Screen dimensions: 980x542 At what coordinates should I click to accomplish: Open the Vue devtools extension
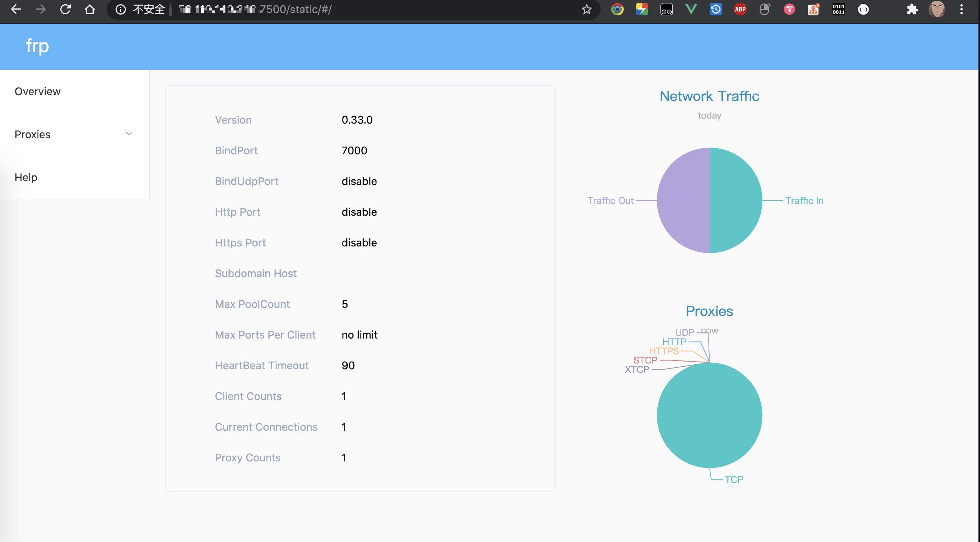coord(691,9)
